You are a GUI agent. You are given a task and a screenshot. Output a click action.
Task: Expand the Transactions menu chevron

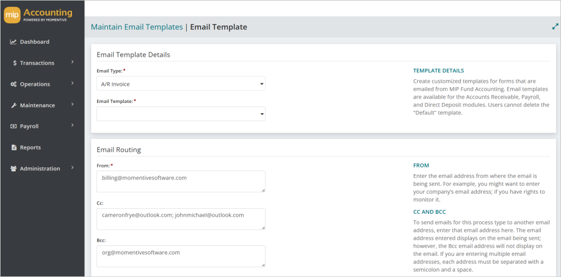[72, 62]
